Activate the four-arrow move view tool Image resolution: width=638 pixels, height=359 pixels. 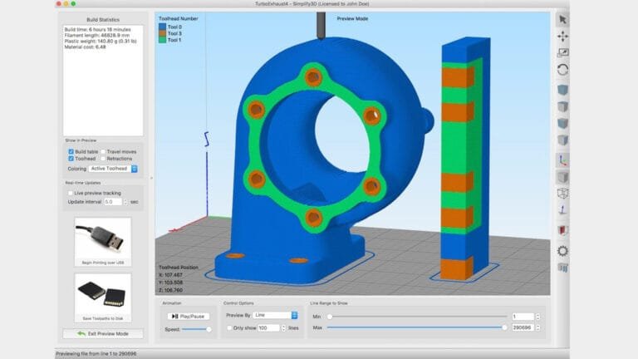click(562, 37)
